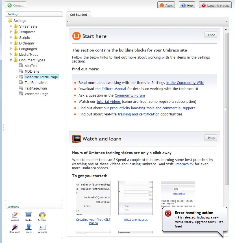Viewport: 235px width, 243px height.
Task: Select the Get Started tab
Action: coord(79,15)
